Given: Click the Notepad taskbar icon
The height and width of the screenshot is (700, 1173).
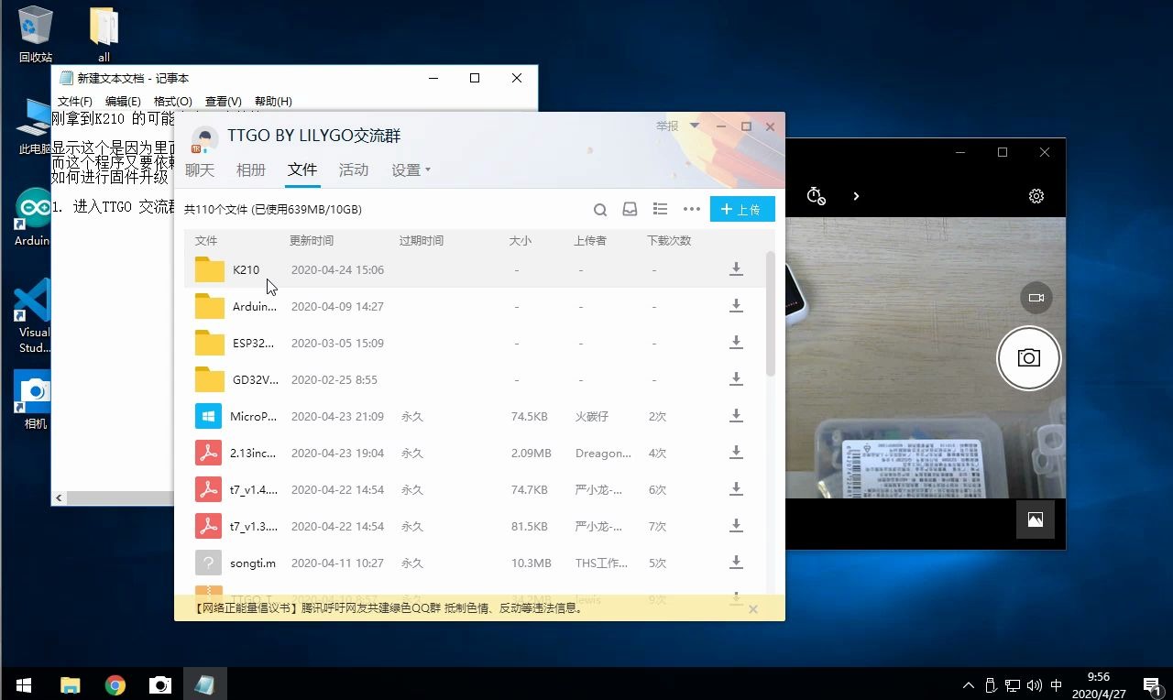Looking at the screenshot, I should pyautogui.click(x=205, y=684).
